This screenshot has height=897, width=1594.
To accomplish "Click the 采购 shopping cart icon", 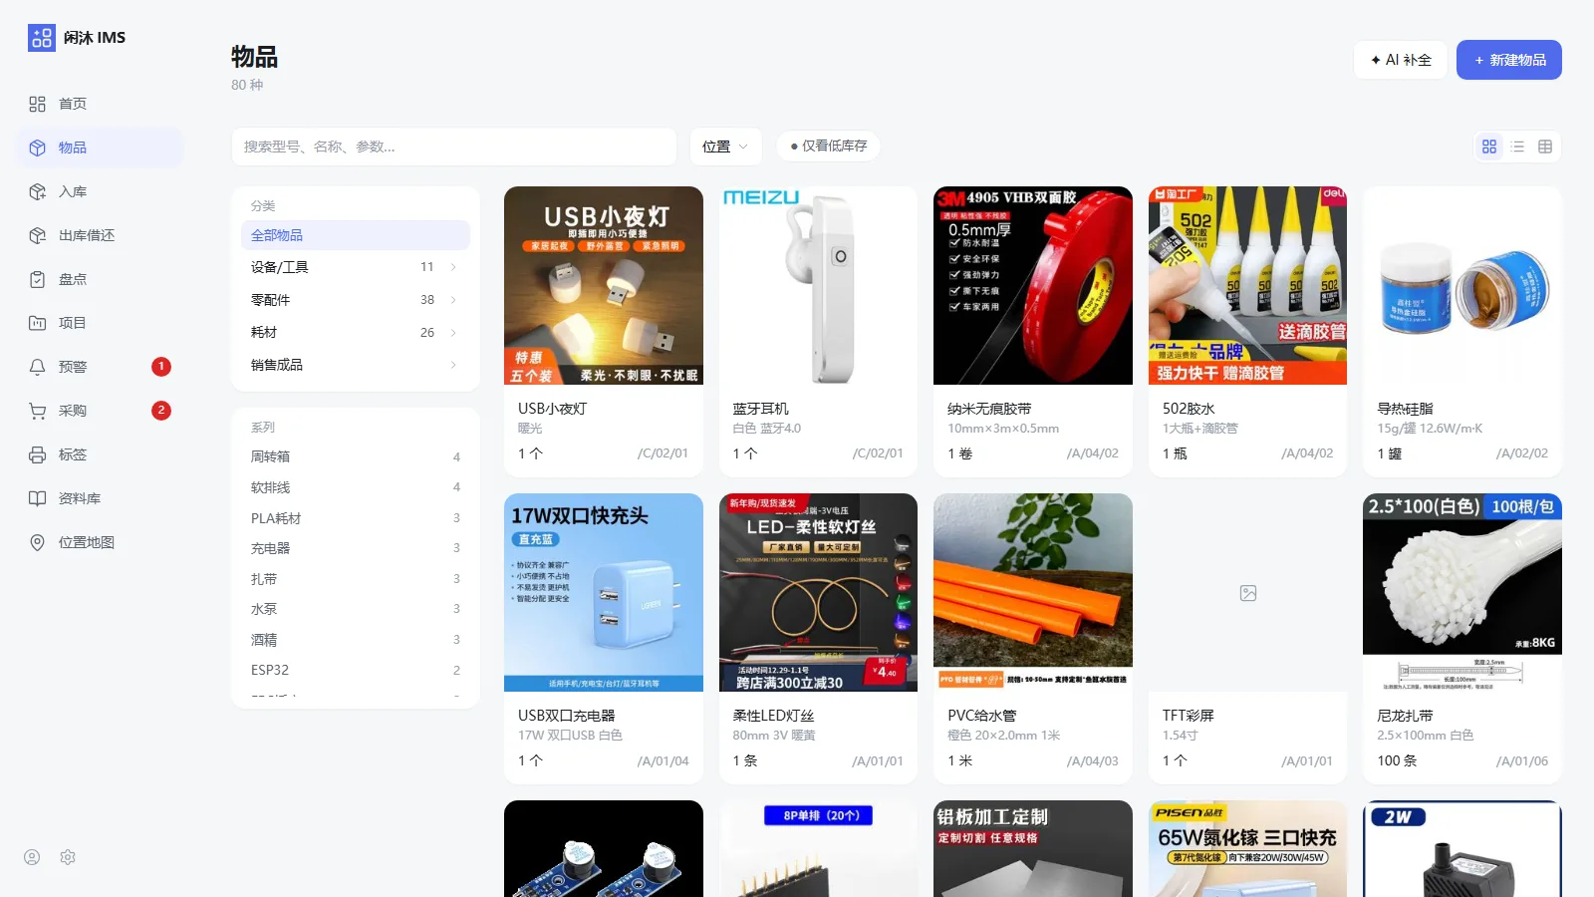I will click(37, 411).
